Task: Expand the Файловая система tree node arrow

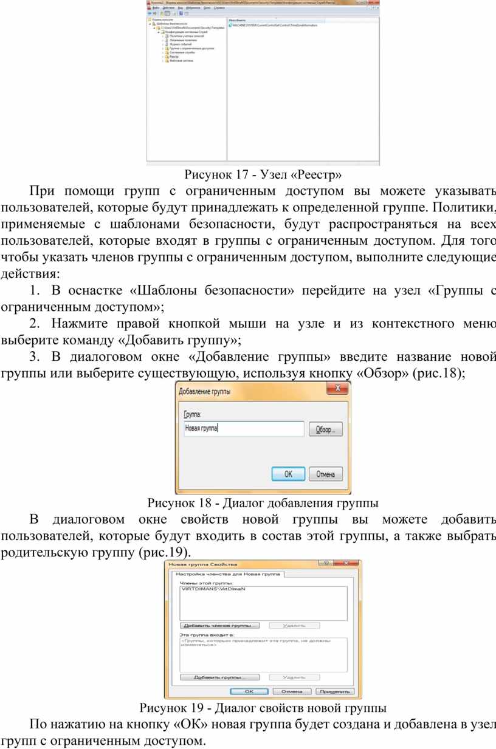Action: pos(163,61)
